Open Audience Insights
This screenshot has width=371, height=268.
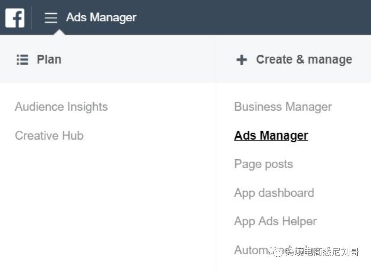point(61,107)
